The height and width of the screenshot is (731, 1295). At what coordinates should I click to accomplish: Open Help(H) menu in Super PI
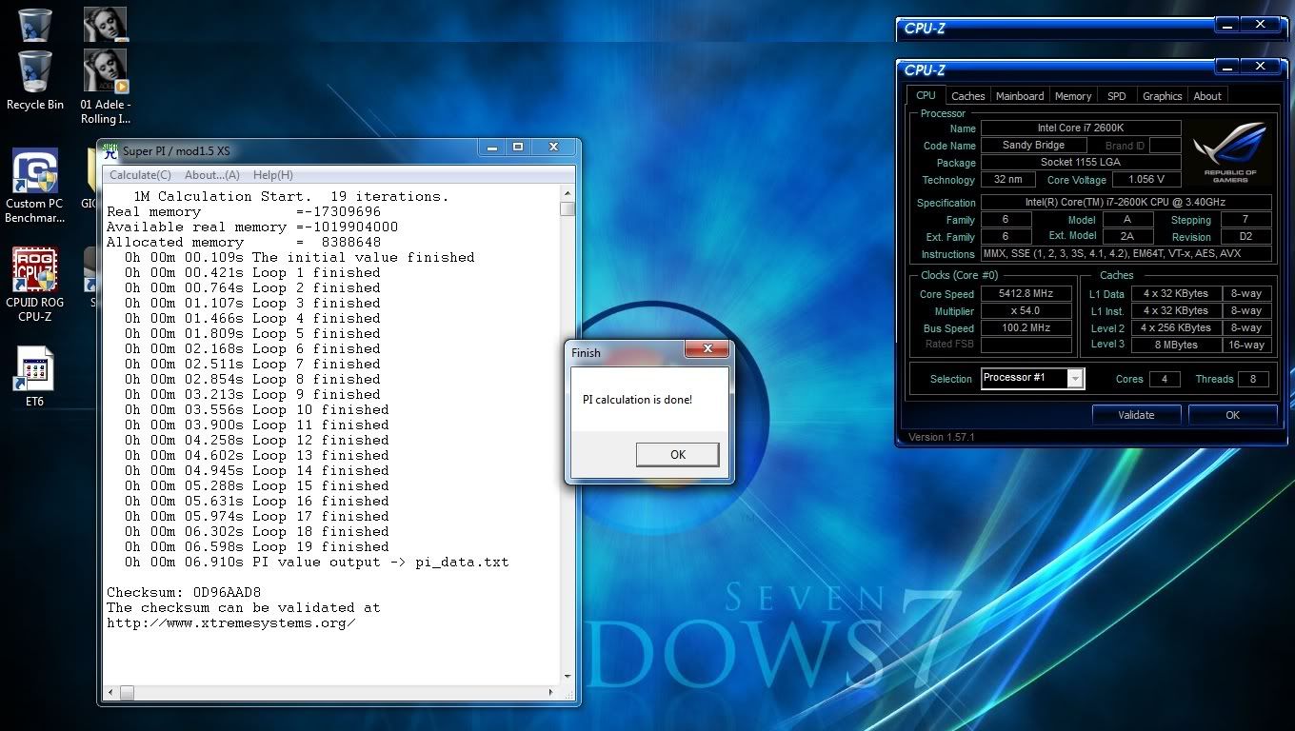(272, 175)
